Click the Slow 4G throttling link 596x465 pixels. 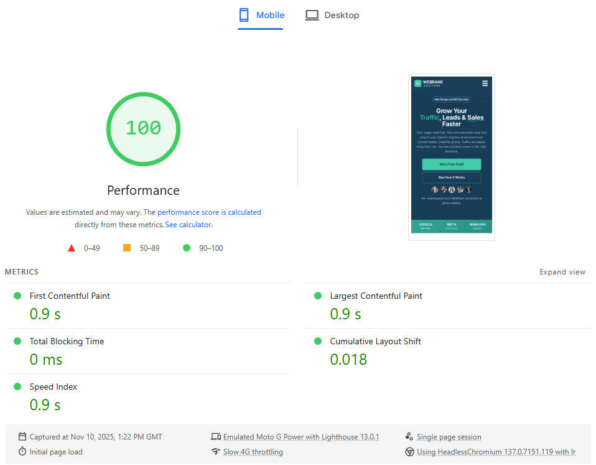point(253,452)
